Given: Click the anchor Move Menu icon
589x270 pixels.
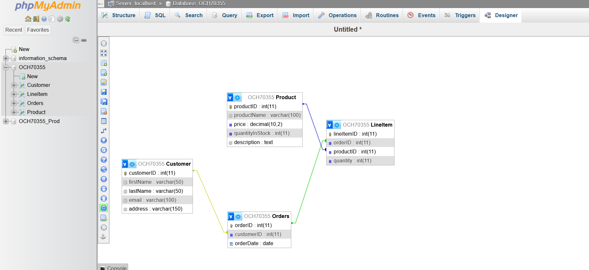Looking at the screenshot, I should 103,237.
